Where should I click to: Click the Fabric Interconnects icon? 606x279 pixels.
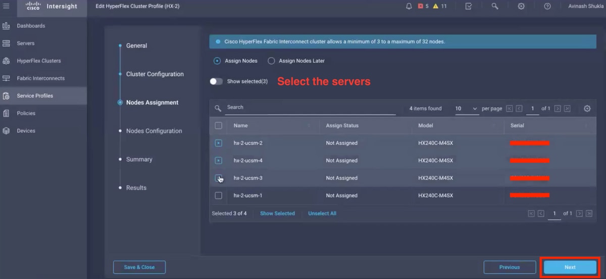click(x=7, y=78)
